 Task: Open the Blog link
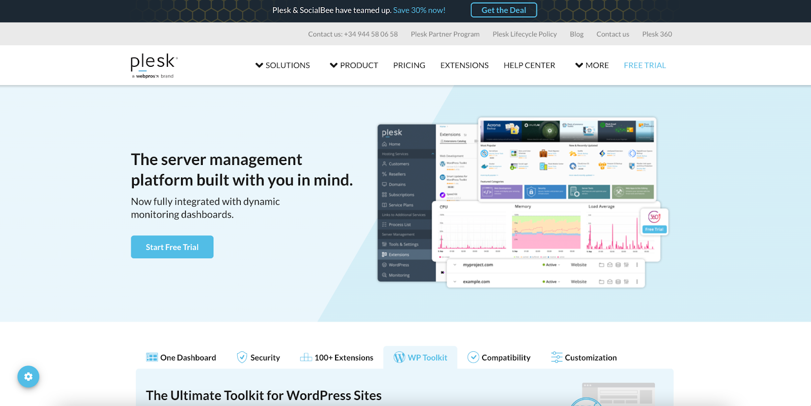point(576,34)
